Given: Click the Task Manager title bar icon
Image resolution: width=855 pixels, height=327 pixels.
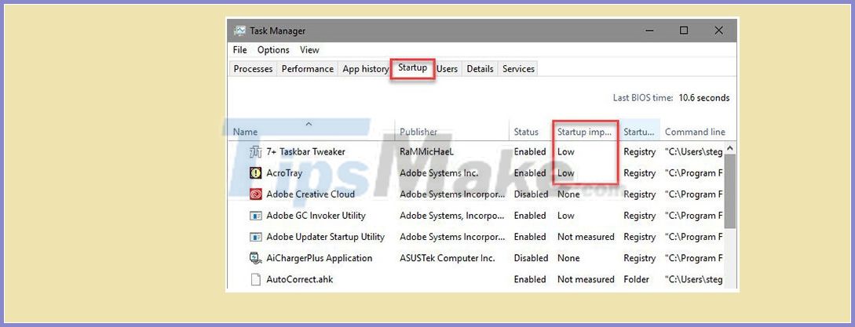Looking at the screenshot, I should [x=239, y=31].
